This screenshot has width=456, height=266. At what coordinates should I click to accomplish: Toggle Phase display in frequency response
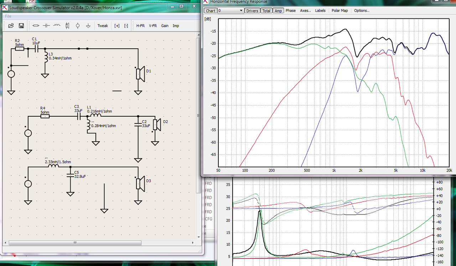[x=291, y=11]
